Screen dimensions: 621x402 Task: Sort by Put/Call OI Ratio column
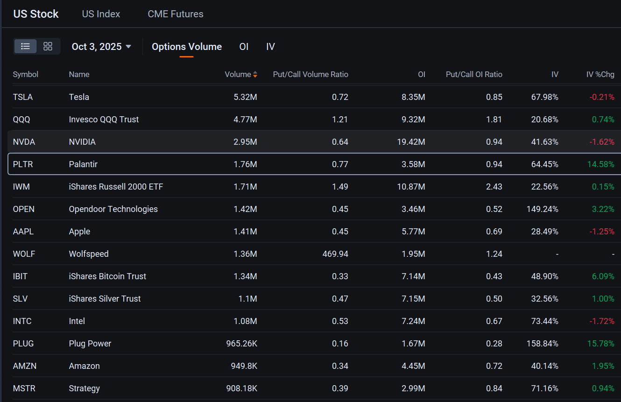[x=474, y=75]
